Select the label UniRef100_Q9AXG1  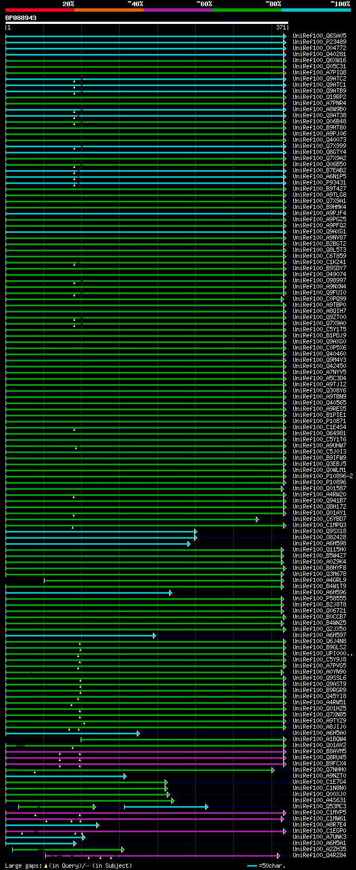[x=319, y=231]
